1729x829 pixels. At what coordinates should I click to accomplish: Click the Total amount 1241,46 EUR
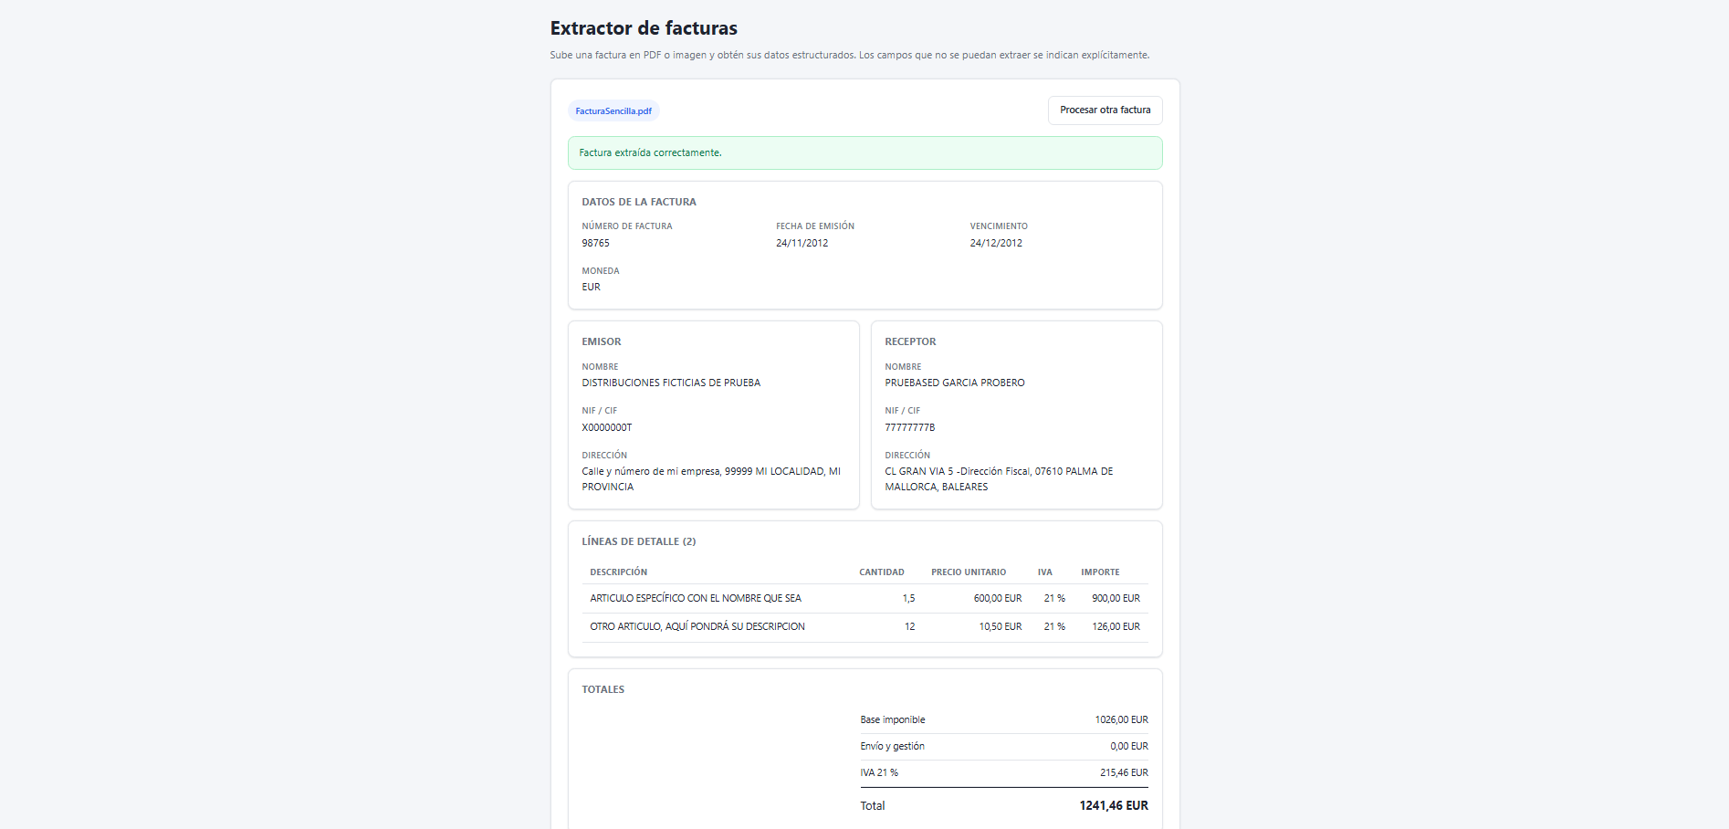(x=1114, y=805)
